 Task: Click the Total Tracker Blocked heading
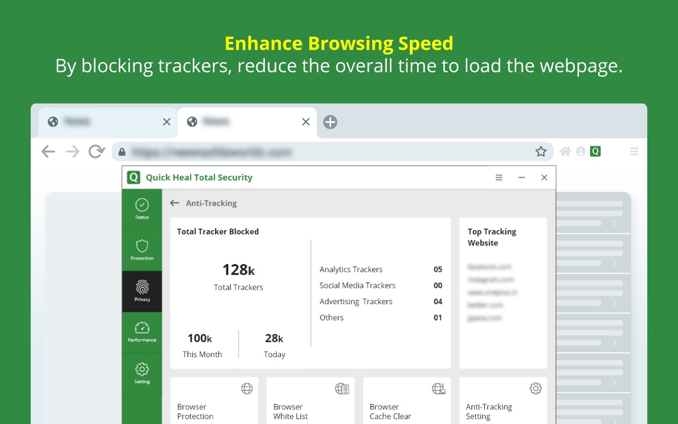click(218, 232)
